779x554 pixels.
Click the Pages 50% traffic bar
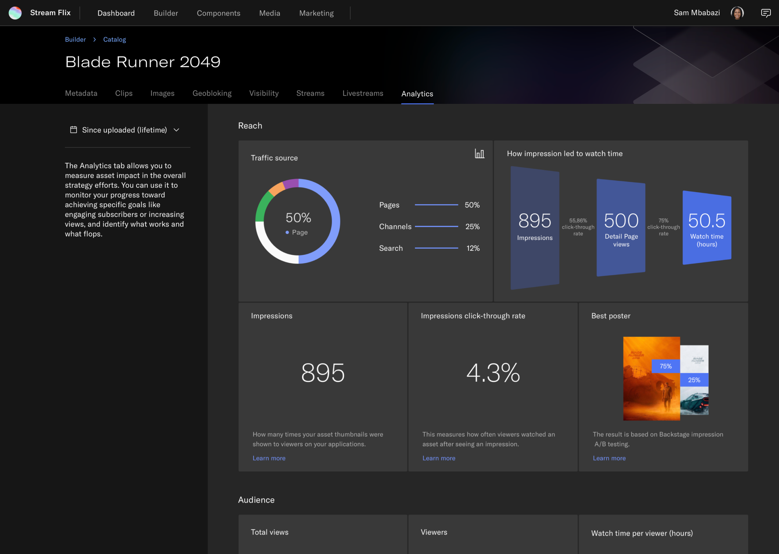[x=436, y=205]
